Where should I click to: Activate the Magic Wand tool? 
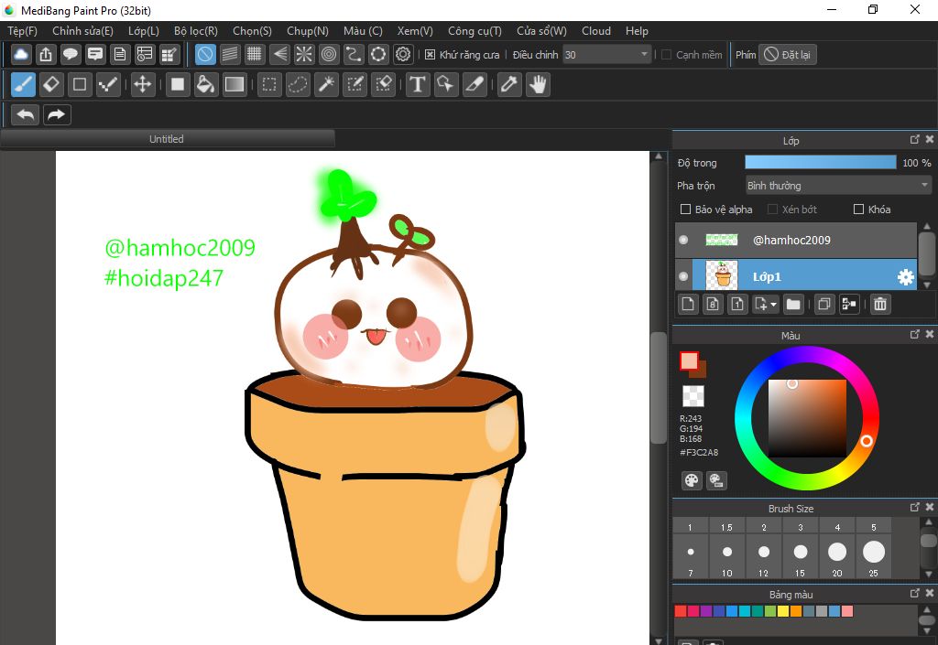(327, 84)
